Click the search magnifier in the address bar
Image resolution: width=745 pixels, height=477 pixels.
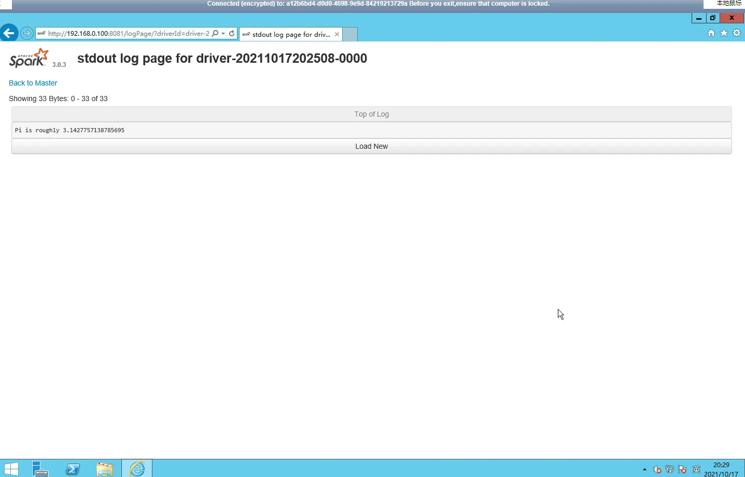click(x=215, y=34)
